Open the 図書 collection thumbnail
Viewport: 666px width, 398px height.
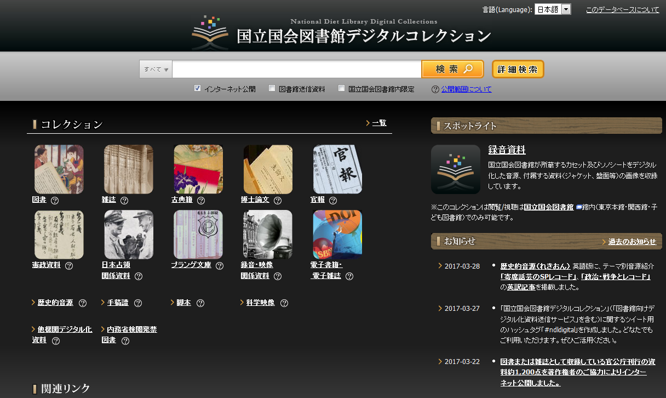click(59, 169)
